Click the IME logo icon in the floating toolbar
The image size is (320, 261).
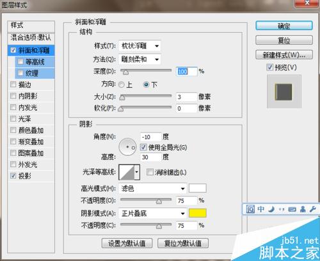250,209
